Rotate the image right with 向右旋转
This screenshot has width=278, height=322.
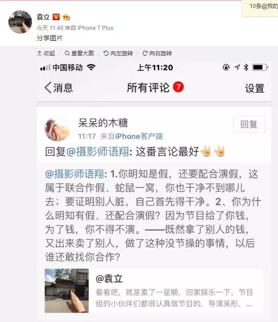(x=157, y=53)
